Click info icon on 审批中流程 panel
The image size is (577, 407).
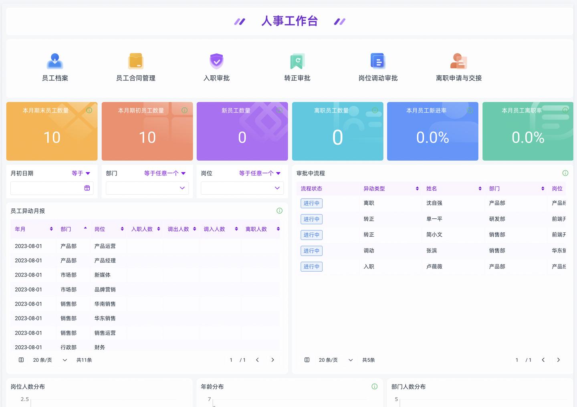pos(565,173)
